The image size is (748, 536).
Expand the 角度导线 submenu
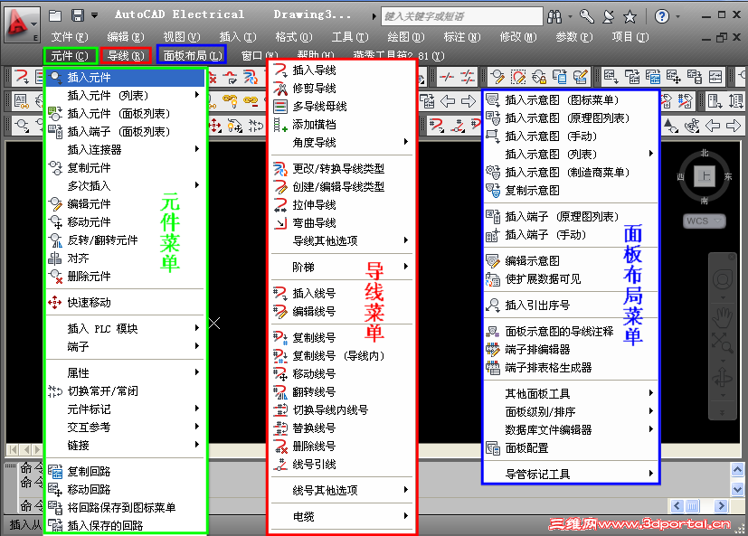pos(406,142)
